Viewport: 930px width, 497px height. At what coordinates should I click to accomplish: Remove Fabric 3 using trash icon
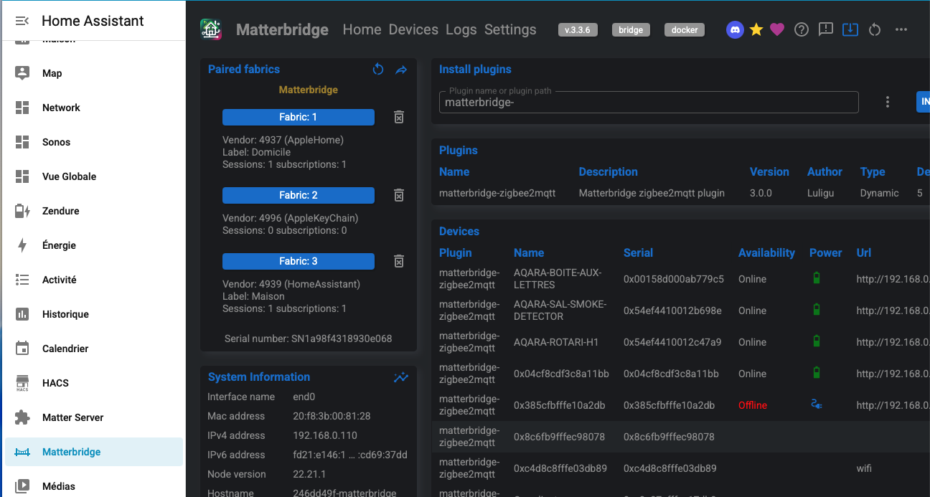(x=399, y=261)
